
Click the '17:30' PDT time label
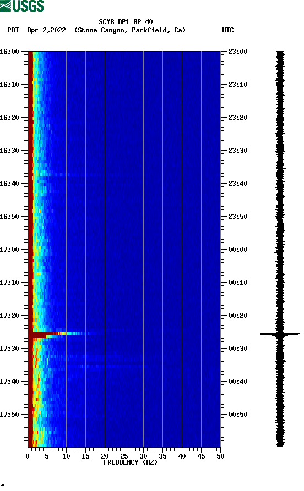click(9, 349)
